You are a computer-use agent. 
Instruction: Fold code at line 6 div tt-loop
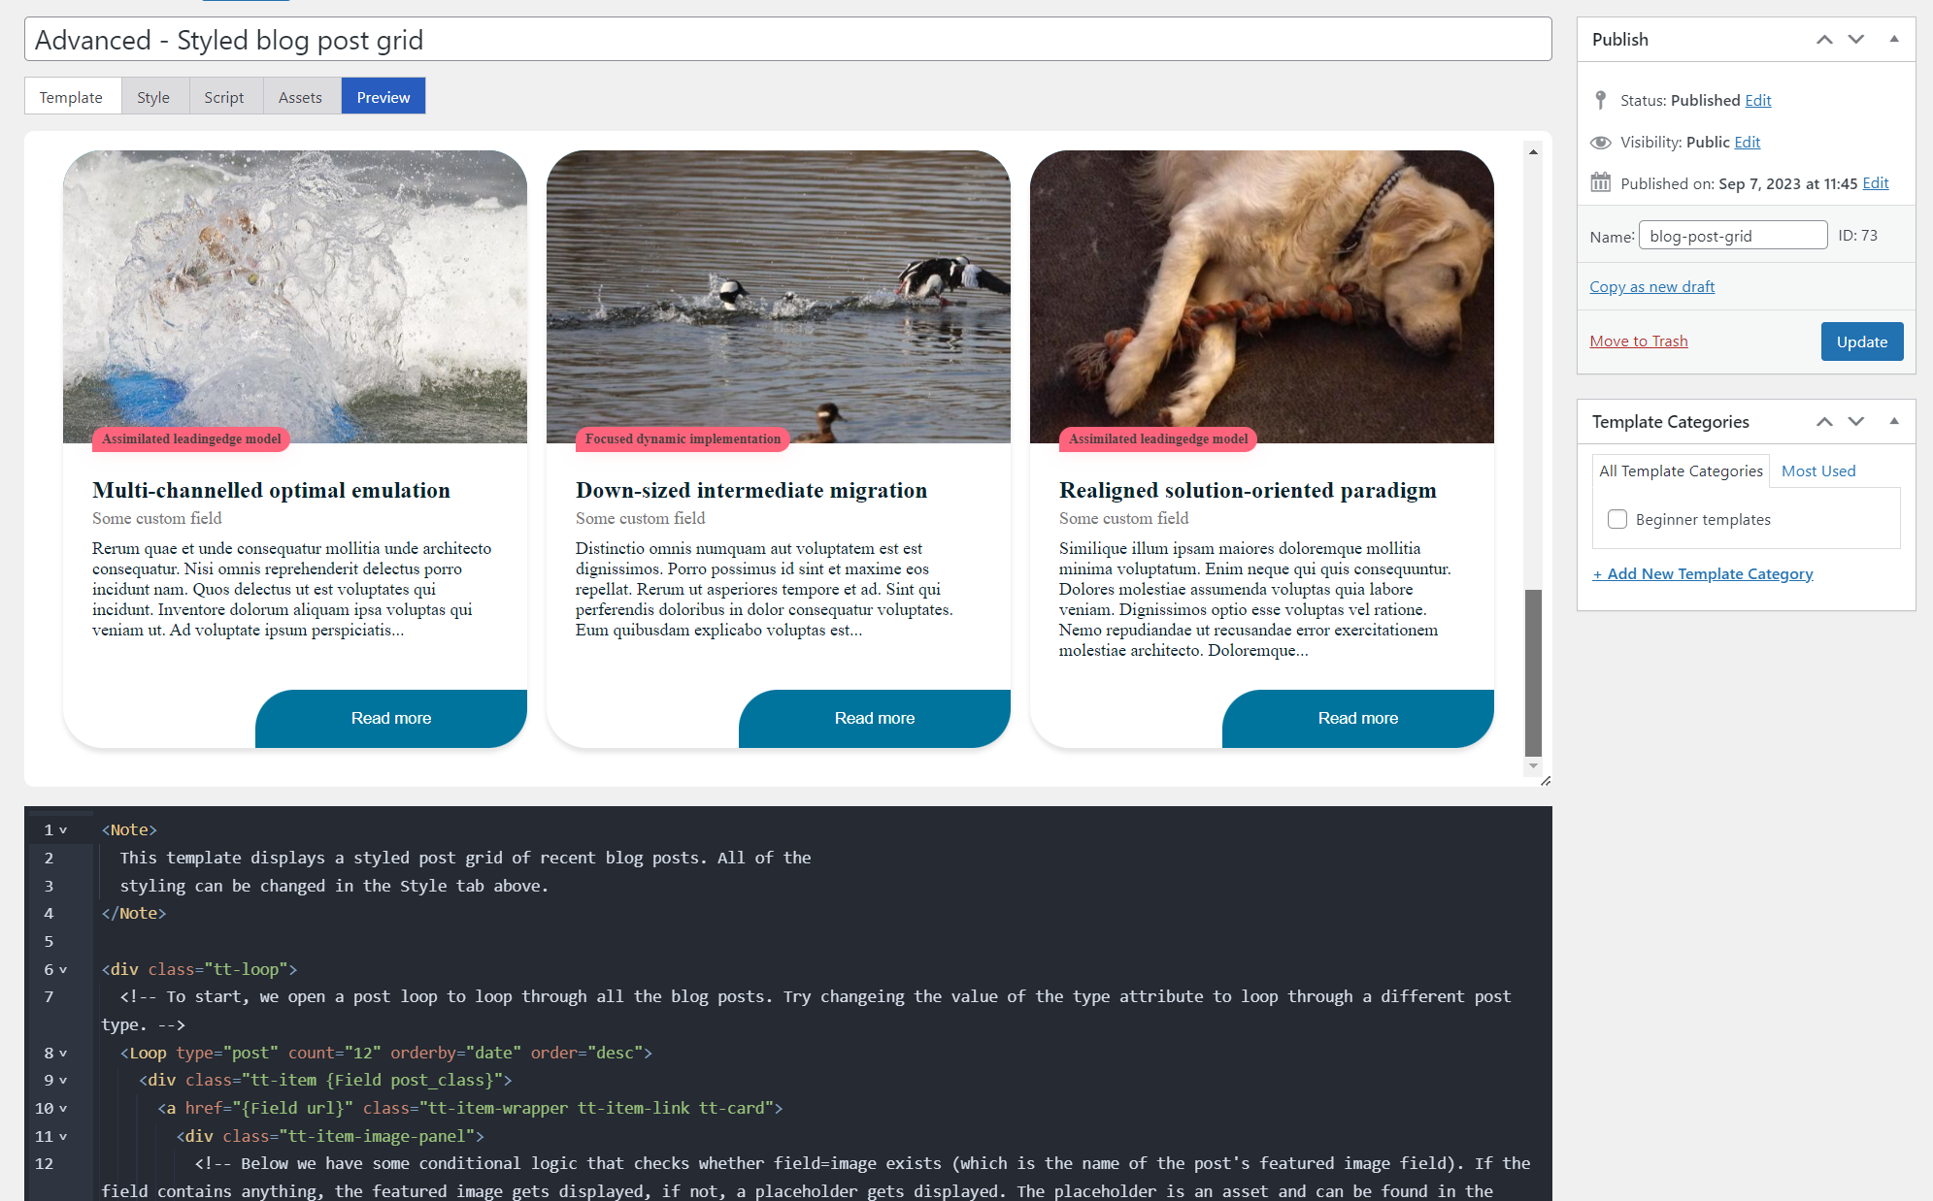pyautogui.click(x=63, y=970)
